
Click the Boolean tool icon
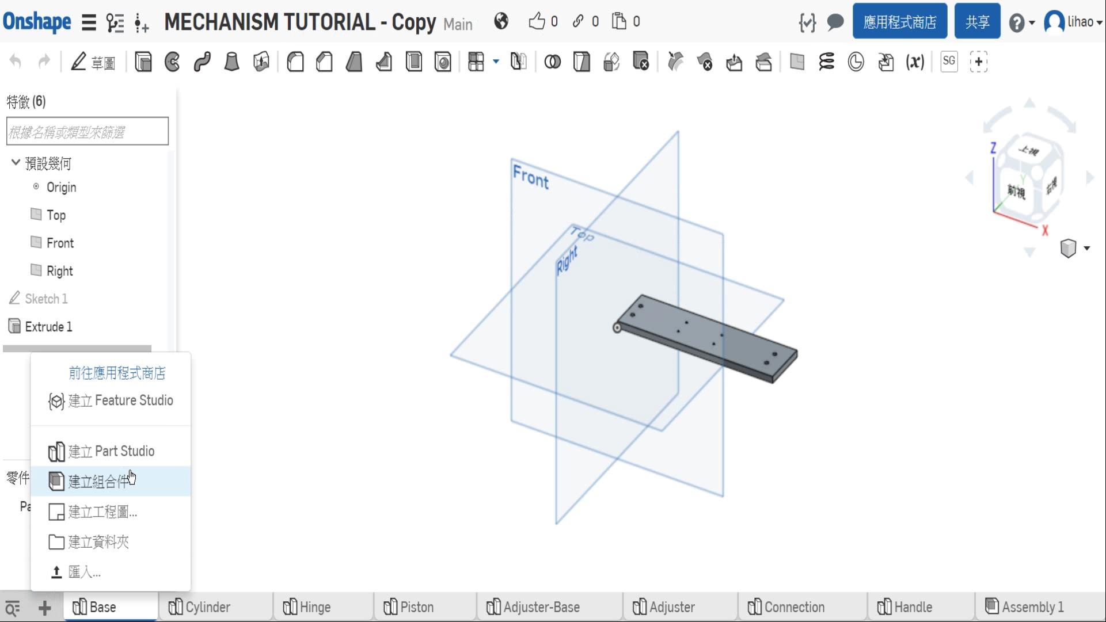pos(552,62)
